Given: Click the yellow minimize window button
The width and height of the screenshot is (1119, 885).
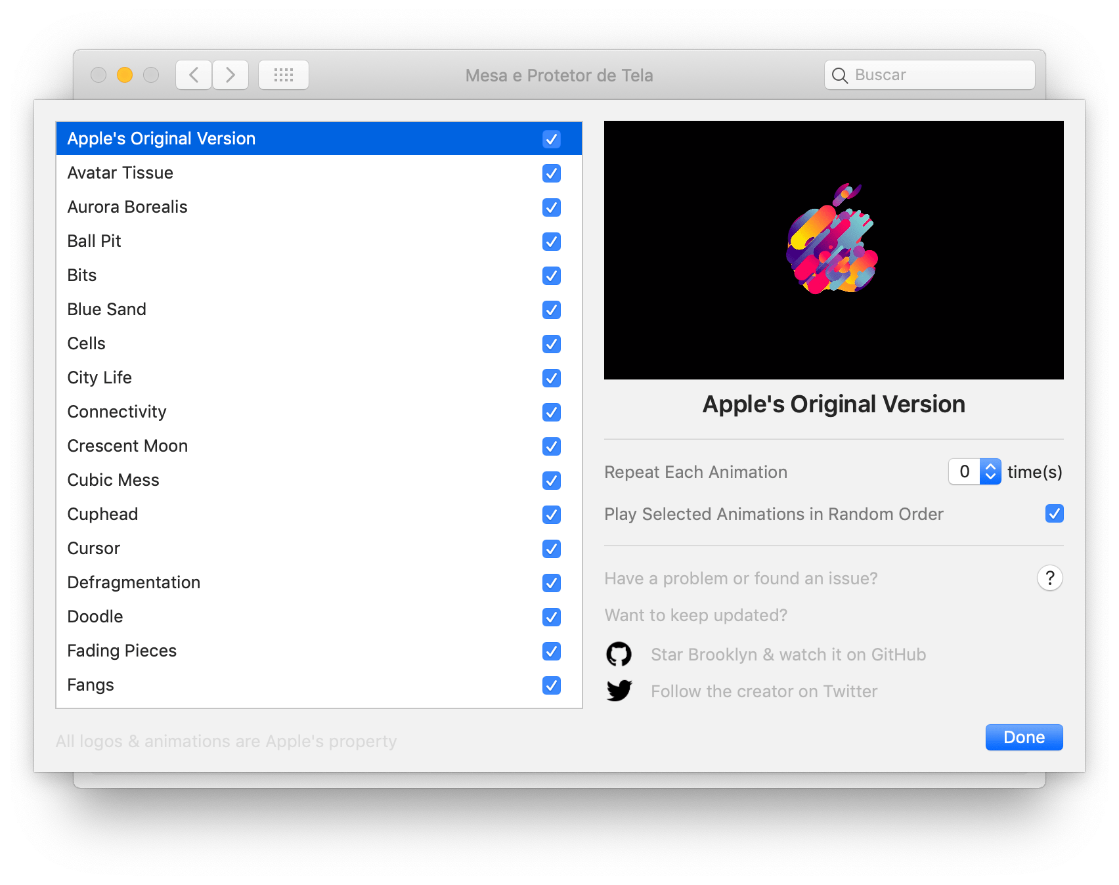Looking at the screenshot, I should tap(125, 75).
